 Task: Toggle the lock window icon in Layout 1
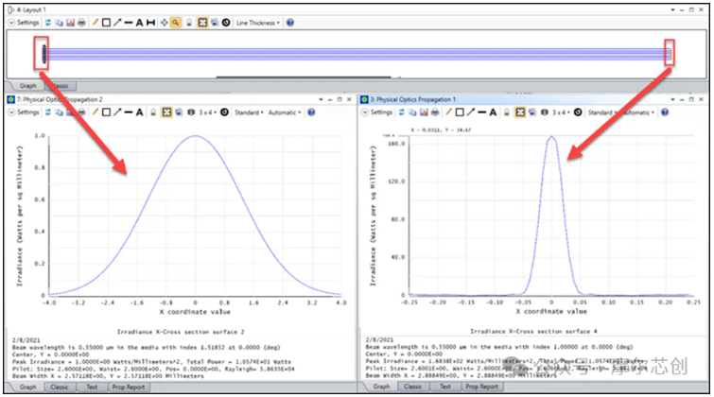coord(189,23)
